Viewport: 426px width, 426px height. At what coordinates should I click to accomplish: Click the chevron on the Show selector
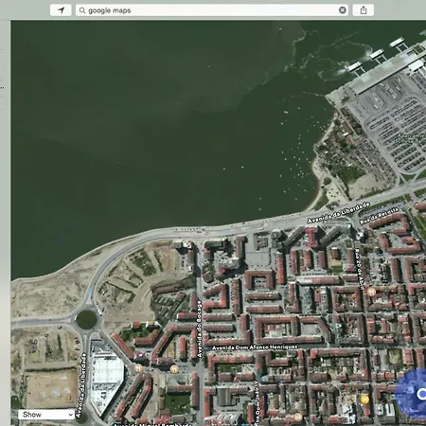point(71,415)
